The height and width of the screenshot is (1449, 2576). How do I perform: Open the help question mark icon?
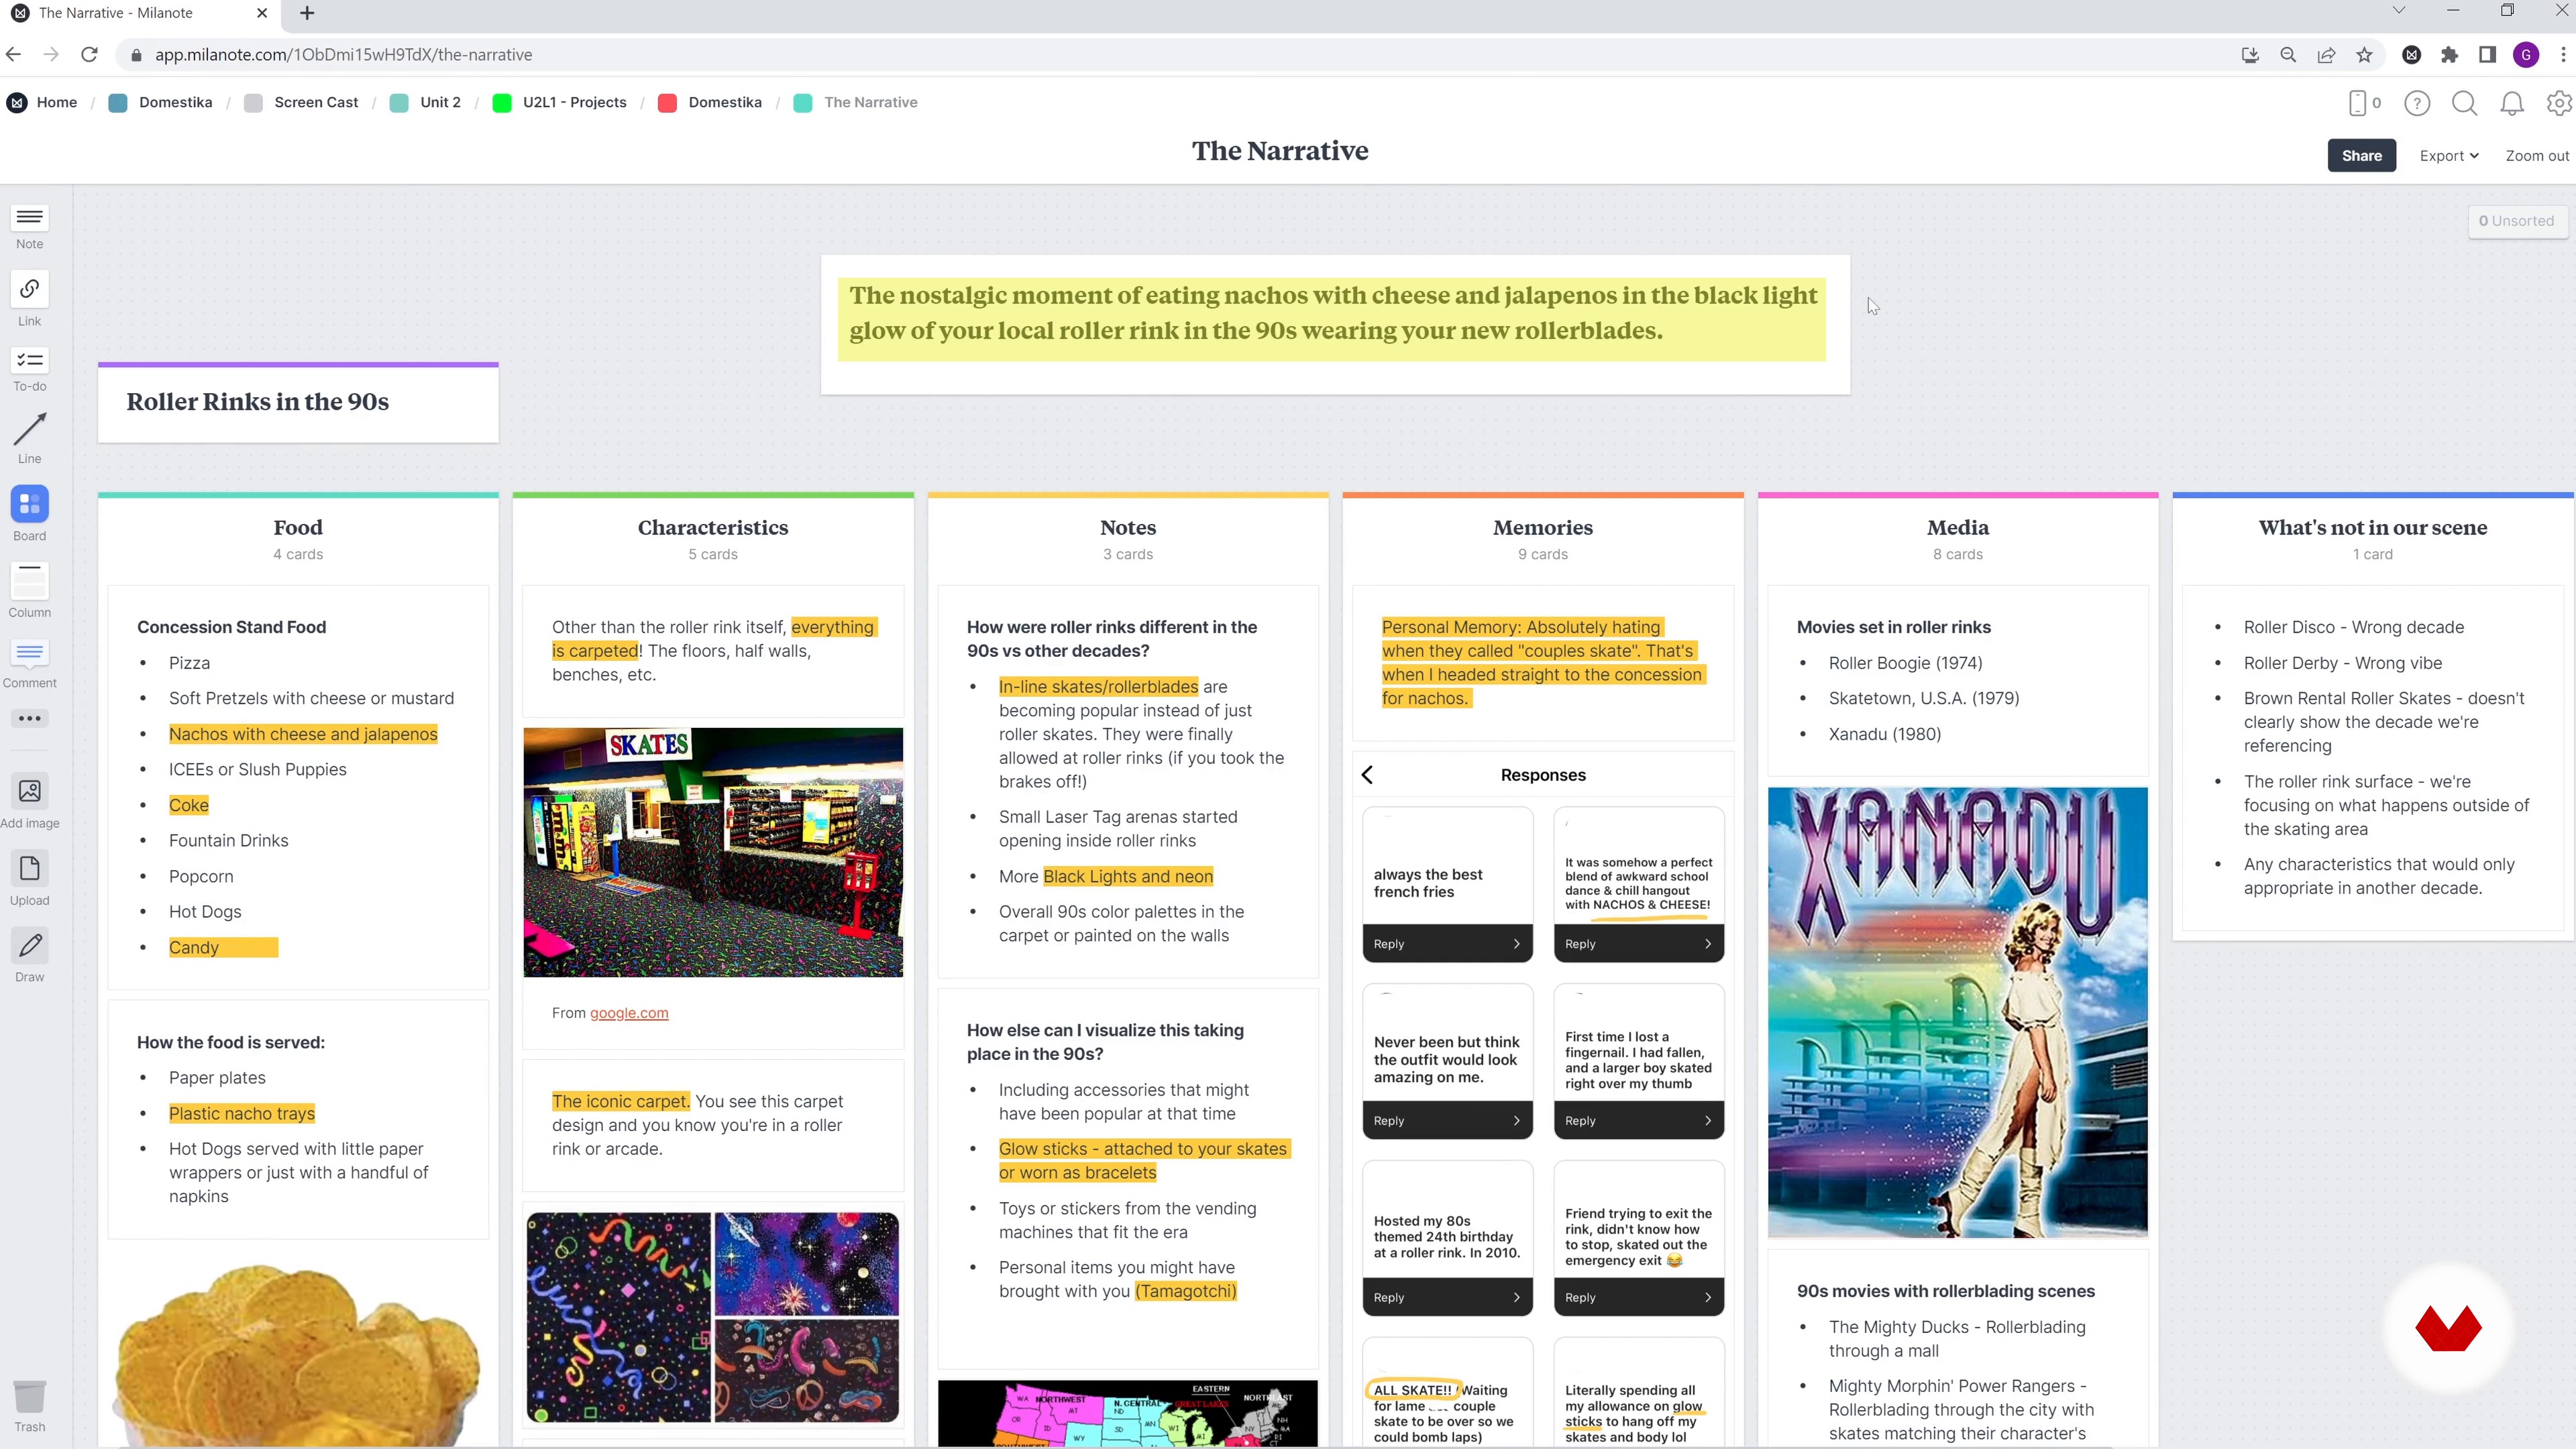2417,102
